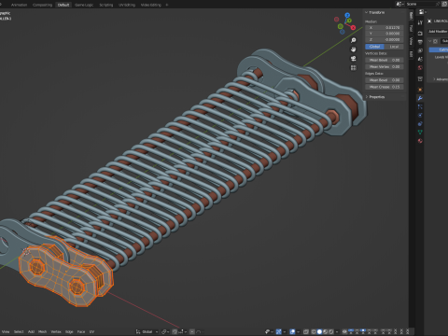Open the viewport shading options dropdown
This screenshot has width=448, height=336.
point(337,331)
